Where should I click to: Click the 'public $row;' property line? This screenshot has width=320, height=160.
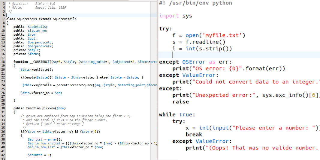(x=25, y=34)
